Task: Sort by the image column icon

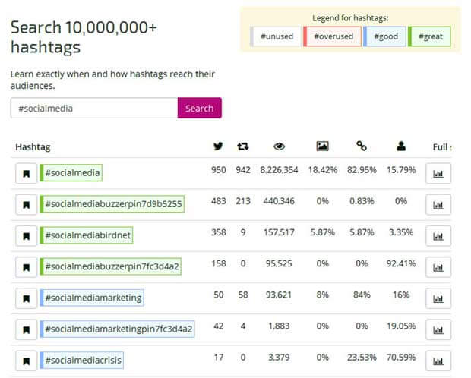Action: pyautogui.click(x=322, y=146)
